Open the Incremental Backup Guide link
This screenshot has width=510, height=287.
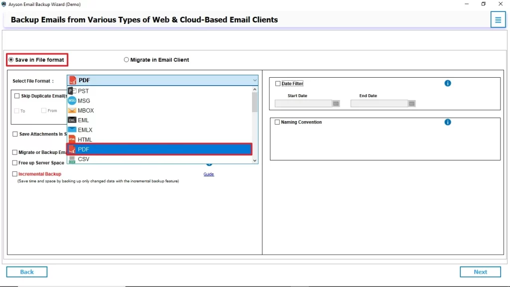209,174
